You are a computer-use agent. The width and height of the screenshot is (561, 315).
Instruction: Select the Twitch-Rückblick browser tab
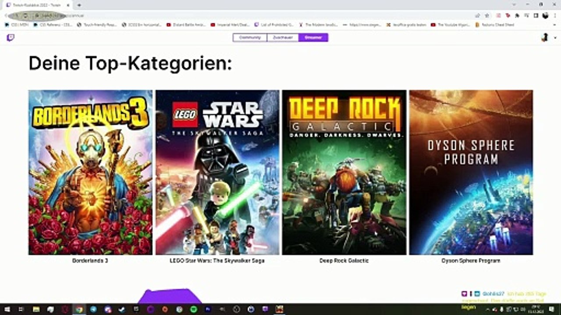coord(37,5)
